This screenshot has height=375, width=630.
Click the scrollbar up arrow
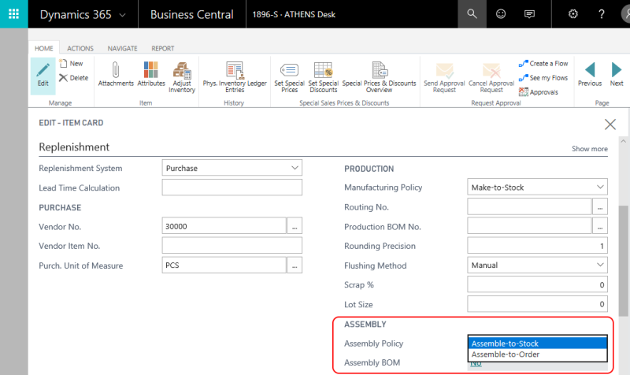pyautogui.click(x=623, y=142)
